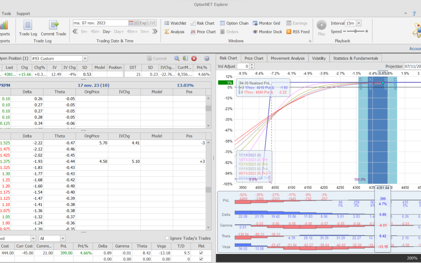Viewport: 421px width, 263px height.
Task: Switch to the Movement Analysis tab
Action: tap(288, 58)
